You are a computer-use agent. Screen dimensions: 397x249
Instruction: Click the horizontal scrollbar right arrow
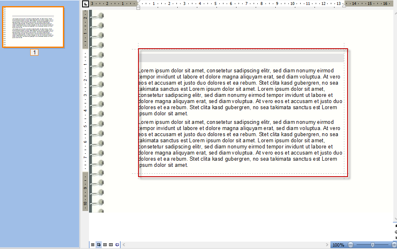pos(327,245)
